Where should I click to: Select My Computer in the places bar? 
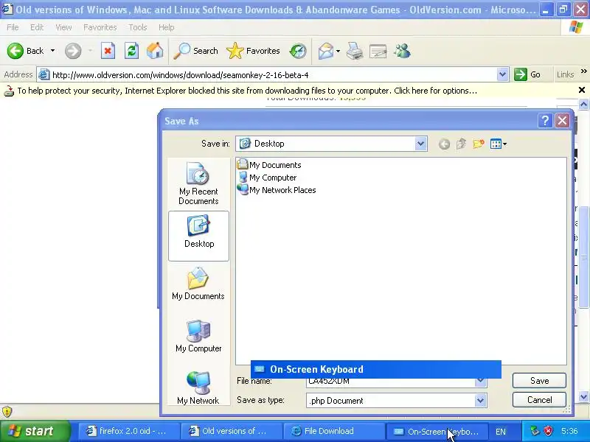[198, 336]
